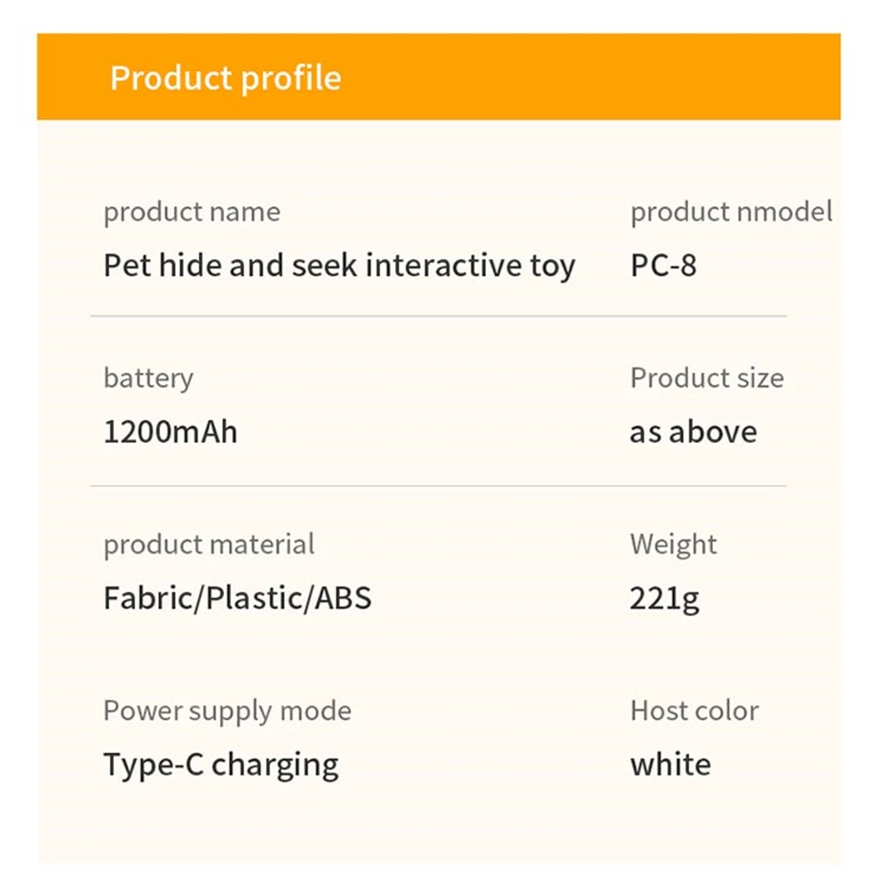Click the "product material" label
This screenshot has width=888, height=888.
tap(209, 544)
